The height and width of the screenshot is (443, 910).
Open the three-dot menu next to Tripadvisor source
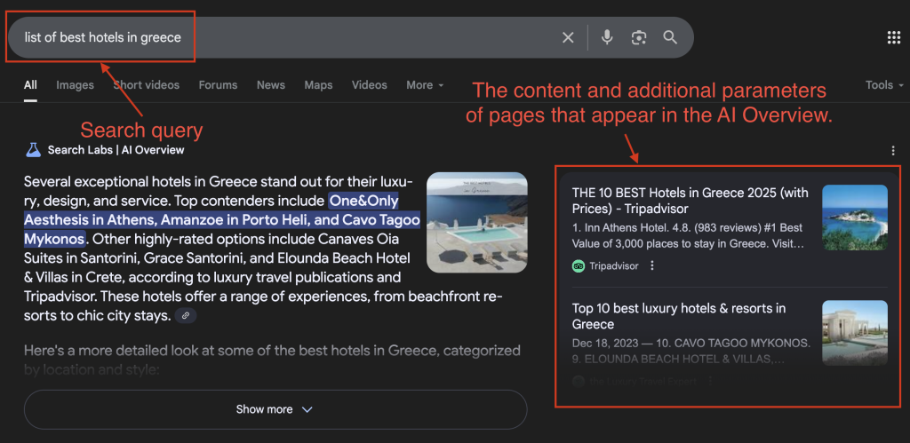click(652, 265)
